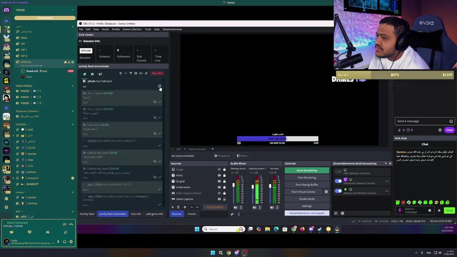The image size is (457, 257).
Task: Toggle iideadlock Twitch multi-stream switch
Action: (x=338, y=181)
